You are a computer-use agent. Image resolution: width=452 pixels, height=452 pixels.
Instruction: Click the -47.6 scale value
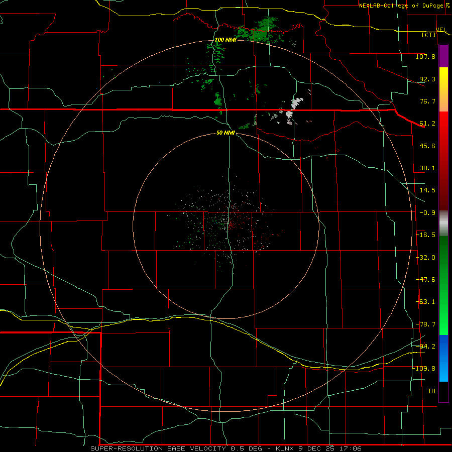pos(425,280)
